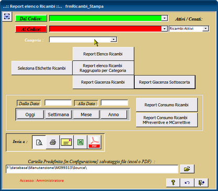Click the Alla Data input field
The height and width of the screenshot is (191, 218).
coord(114,103)
